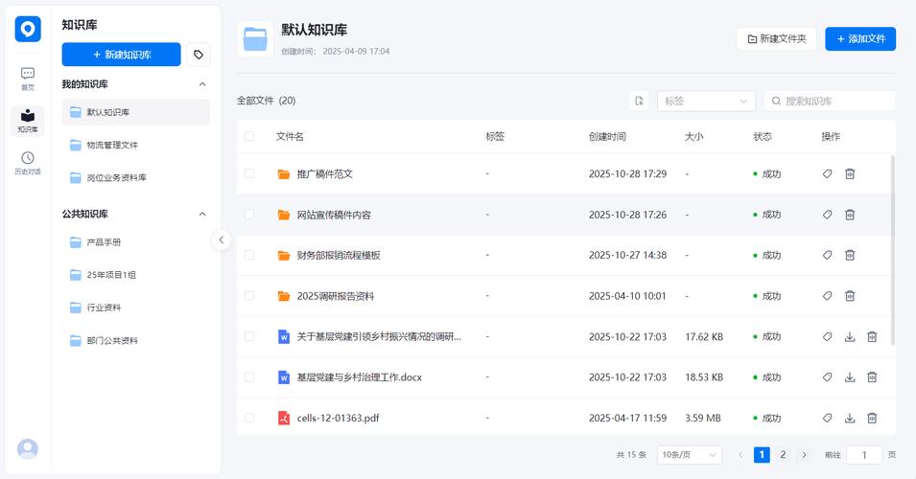
Task: Collapse the 公共知识库 section
Action: pos(202,215)
